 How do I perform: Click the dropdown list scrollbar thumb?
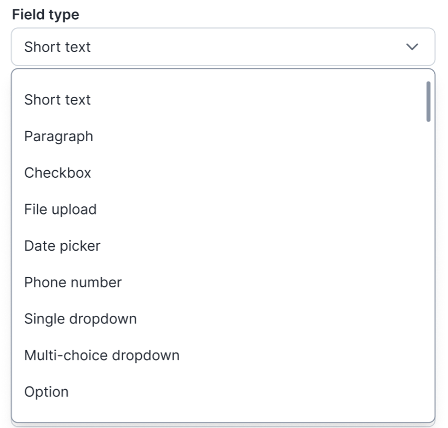pos(428,101)
